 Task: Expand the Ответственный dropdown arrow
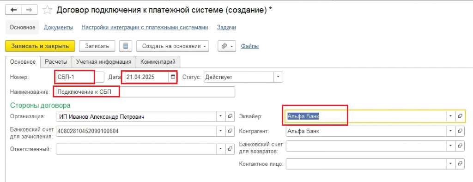[220, 149]
